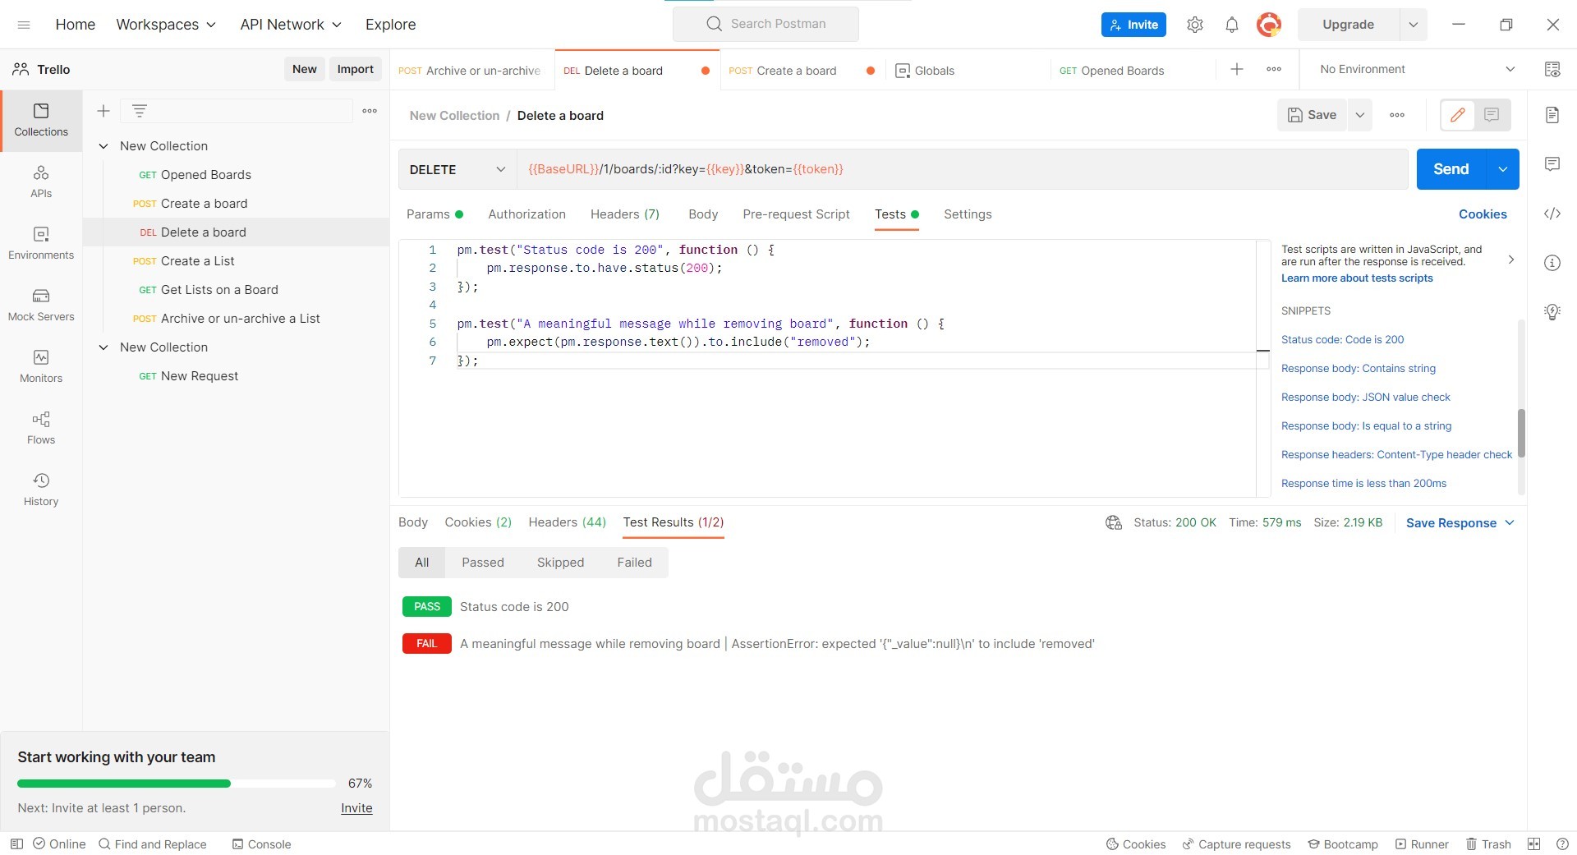Open the user avatar menu
Screen dimensions: 1577x855
pyautogui.click(x=1269, y=25)
